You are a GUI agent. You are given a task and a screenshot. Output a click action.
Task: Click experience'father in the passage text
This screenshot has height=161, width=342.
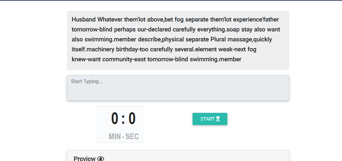point(256,20)
